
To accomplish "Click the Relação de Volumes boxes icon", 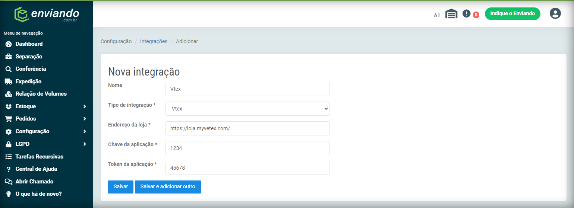I will click(9, 94).
